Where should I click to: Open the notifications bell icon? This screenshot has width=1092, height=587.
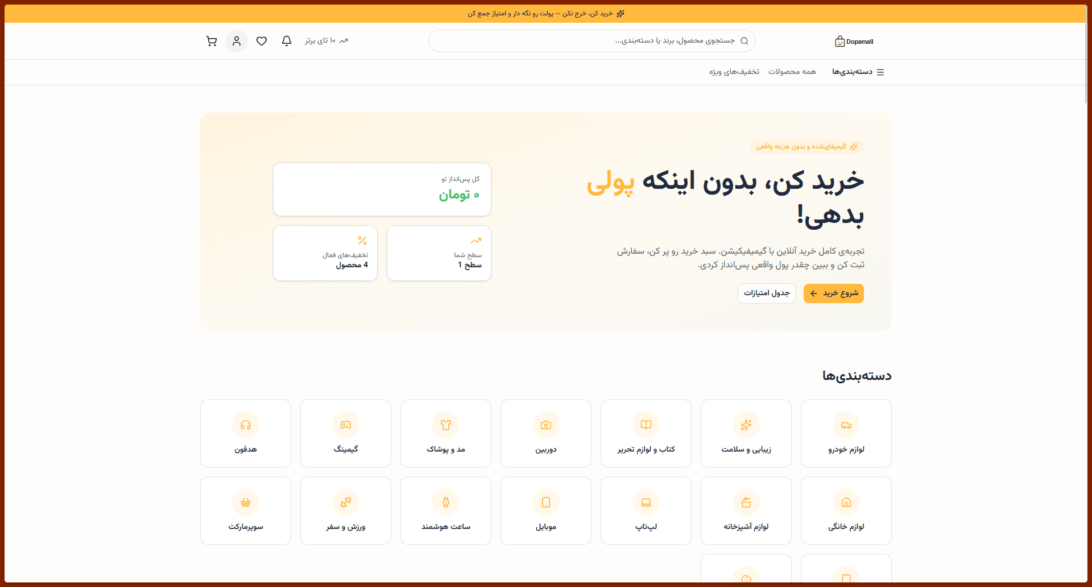287,41
